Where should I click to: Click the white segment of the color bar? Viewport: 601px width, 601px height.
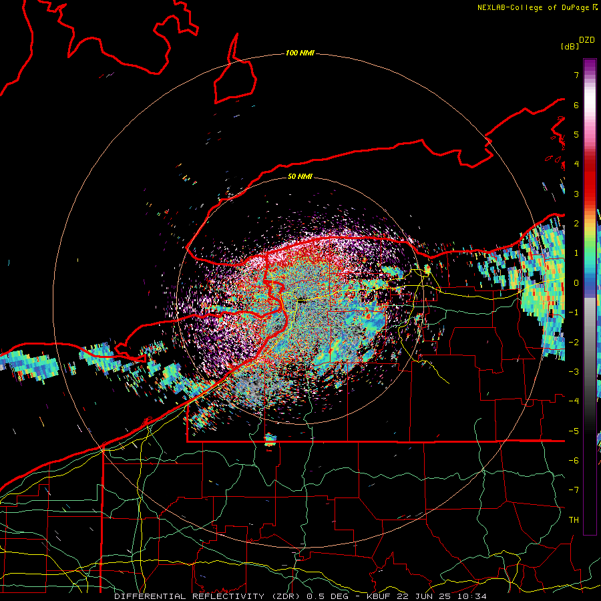tap(590, 100)
